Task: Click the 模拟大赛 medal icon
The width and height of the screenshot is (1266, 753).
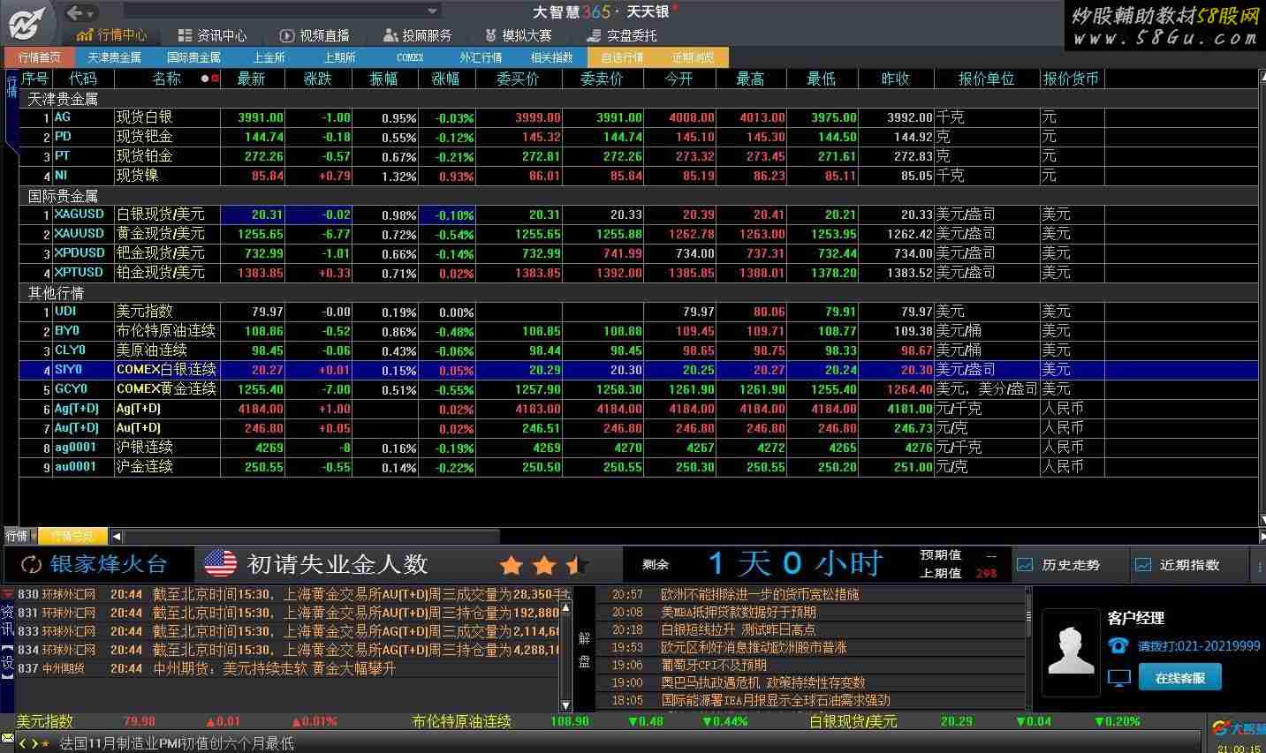Action: (491, 35)
